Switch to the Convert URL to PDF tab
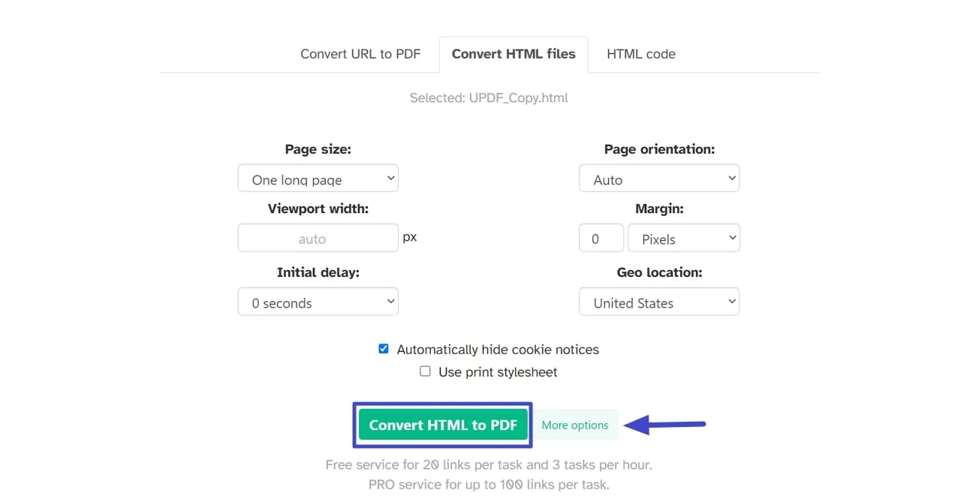 [363, 53]
